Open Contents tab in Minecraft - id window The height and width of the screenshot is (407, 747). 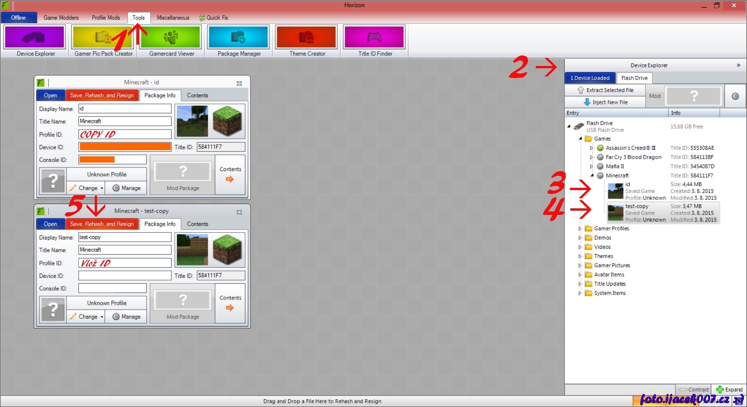pyautogui.click(x=197, y=95)
